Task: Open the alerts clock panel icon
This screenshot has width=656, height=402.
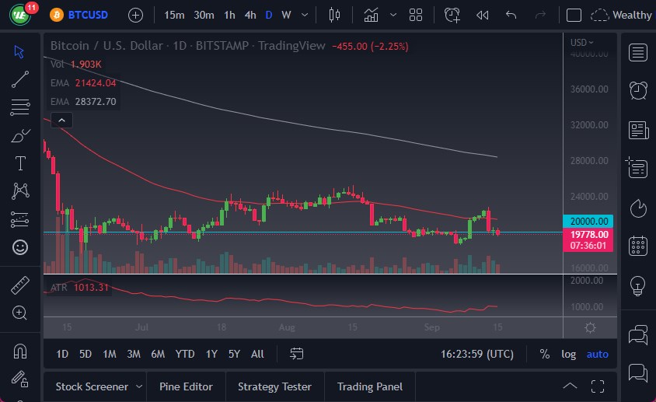Action: pos(638,90)
